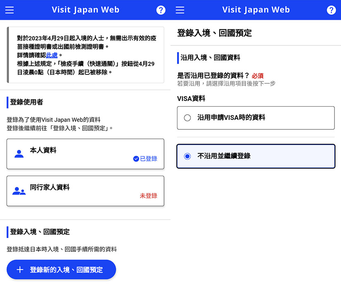Open help icon on the right screen
341x287 pixels.
(x=331, y=10)
